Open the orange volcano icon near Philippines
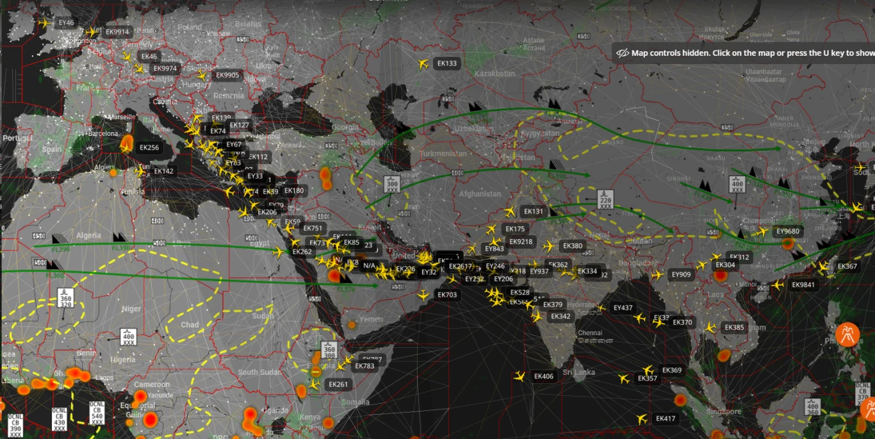 (847, 335)
